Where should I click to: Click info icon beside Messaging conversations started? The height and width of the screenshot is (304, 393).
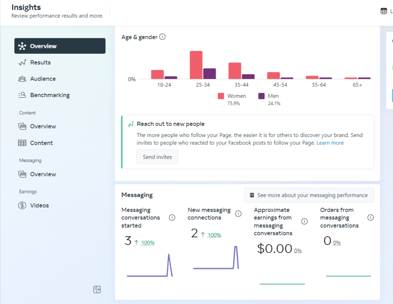coord(172,218)
